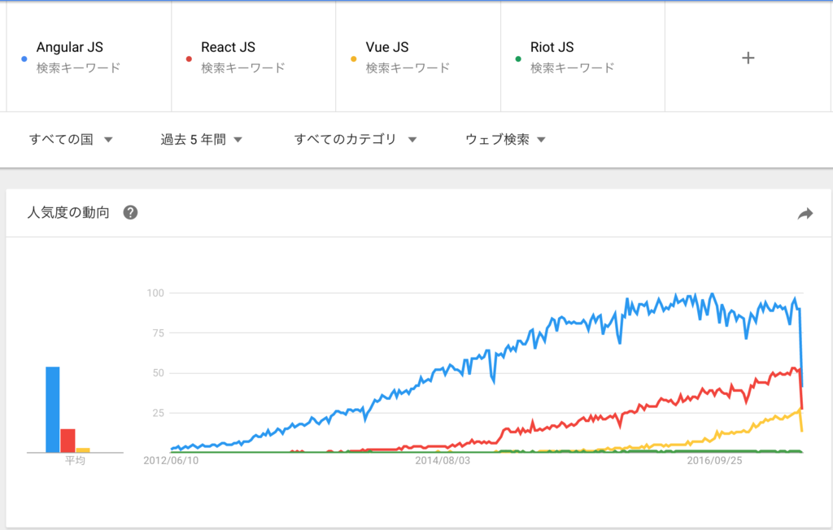Click the blue Angular average bar
The height and width of the screenshot is (530, 833).
point(53,410)
